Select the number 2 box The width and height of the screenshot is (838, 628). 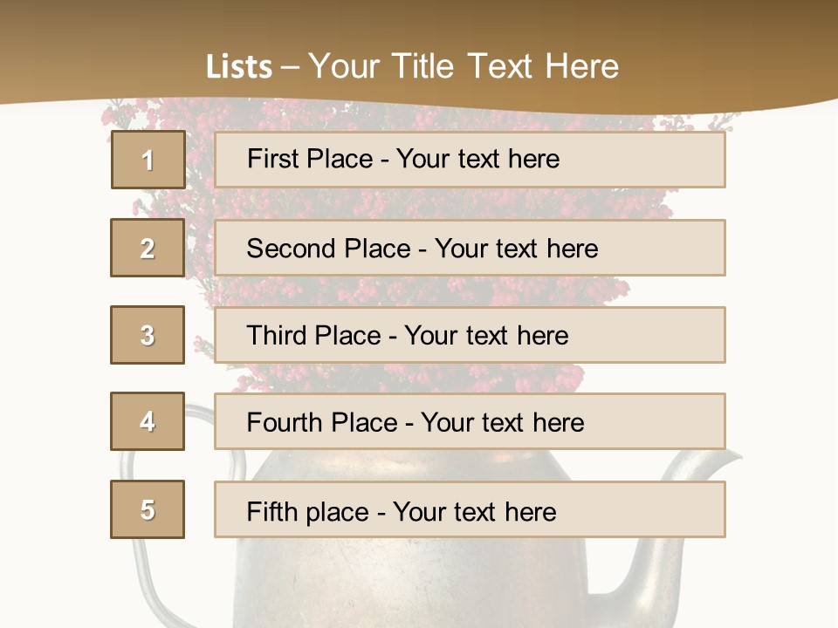148,248
